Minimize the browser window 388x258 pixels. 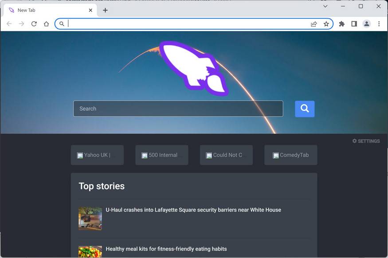pos(343,6)
